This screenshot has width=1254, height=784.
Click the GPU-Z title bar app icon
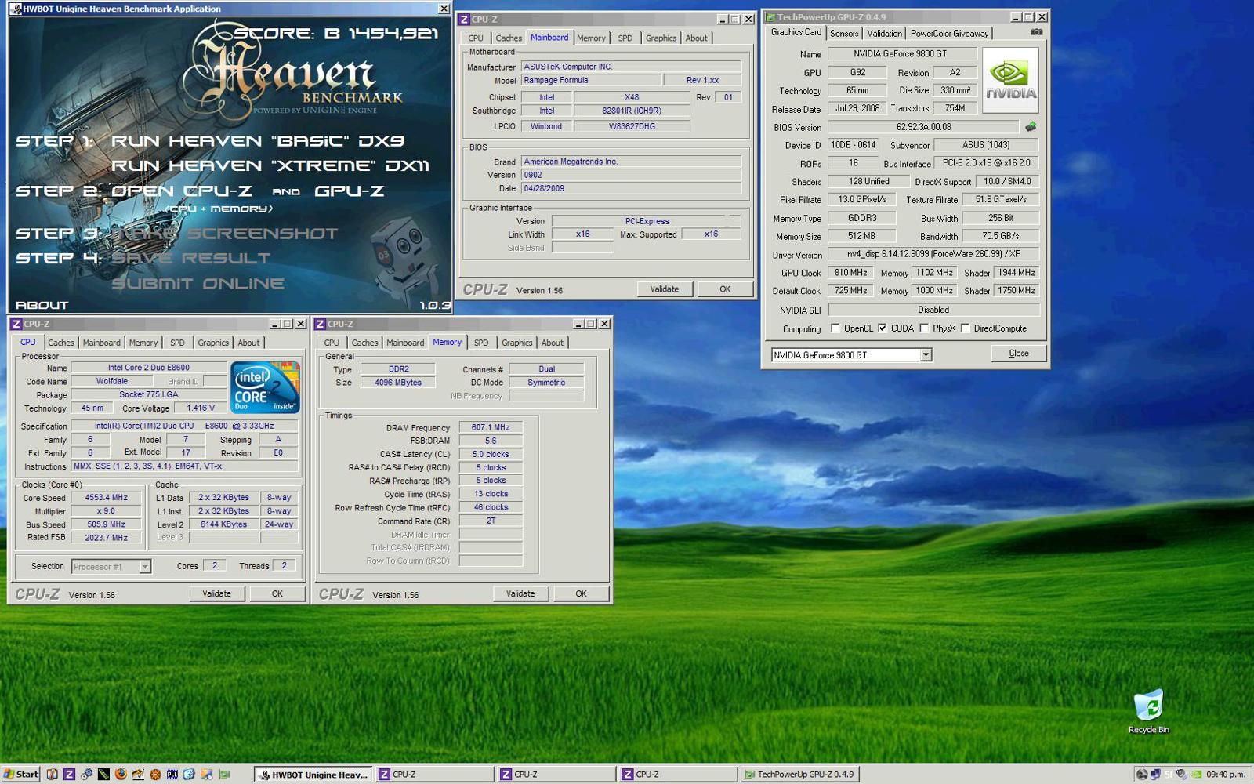(770, 16)
